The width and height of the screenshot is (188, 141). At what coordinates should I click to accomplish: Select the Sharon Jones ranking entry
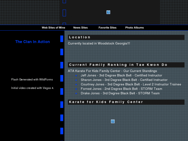tap(124, 80)
